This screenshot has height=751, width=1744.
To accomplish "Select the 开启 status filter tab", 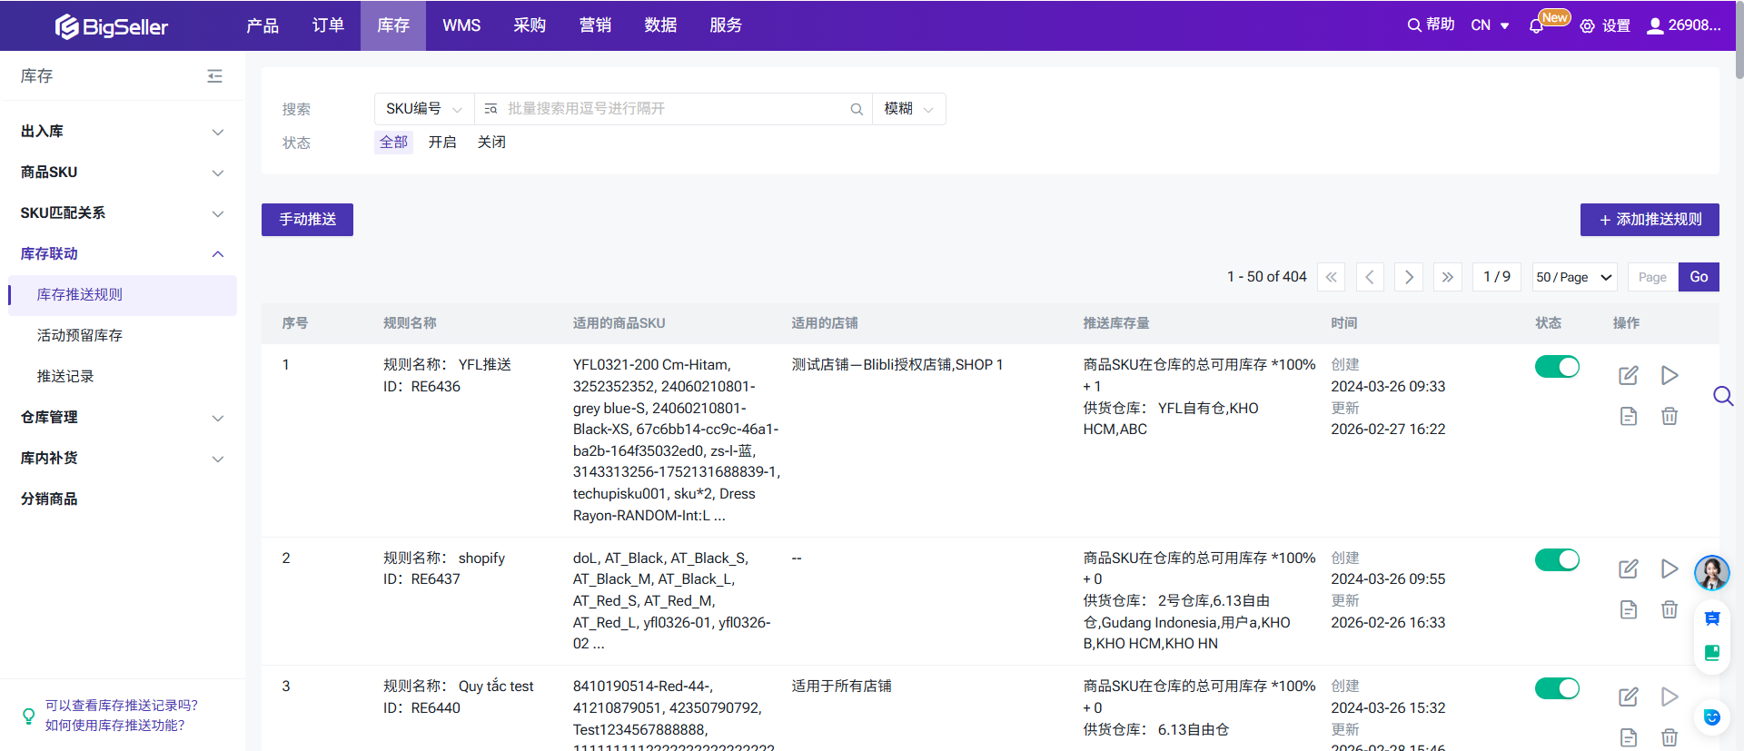I will [x=442, y=143].
